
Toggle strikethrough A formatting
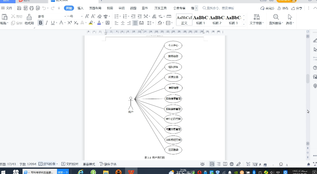point(61,23)
